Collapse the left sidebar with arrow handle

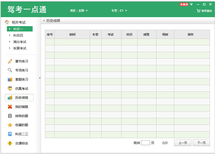[x=39, y=78]
